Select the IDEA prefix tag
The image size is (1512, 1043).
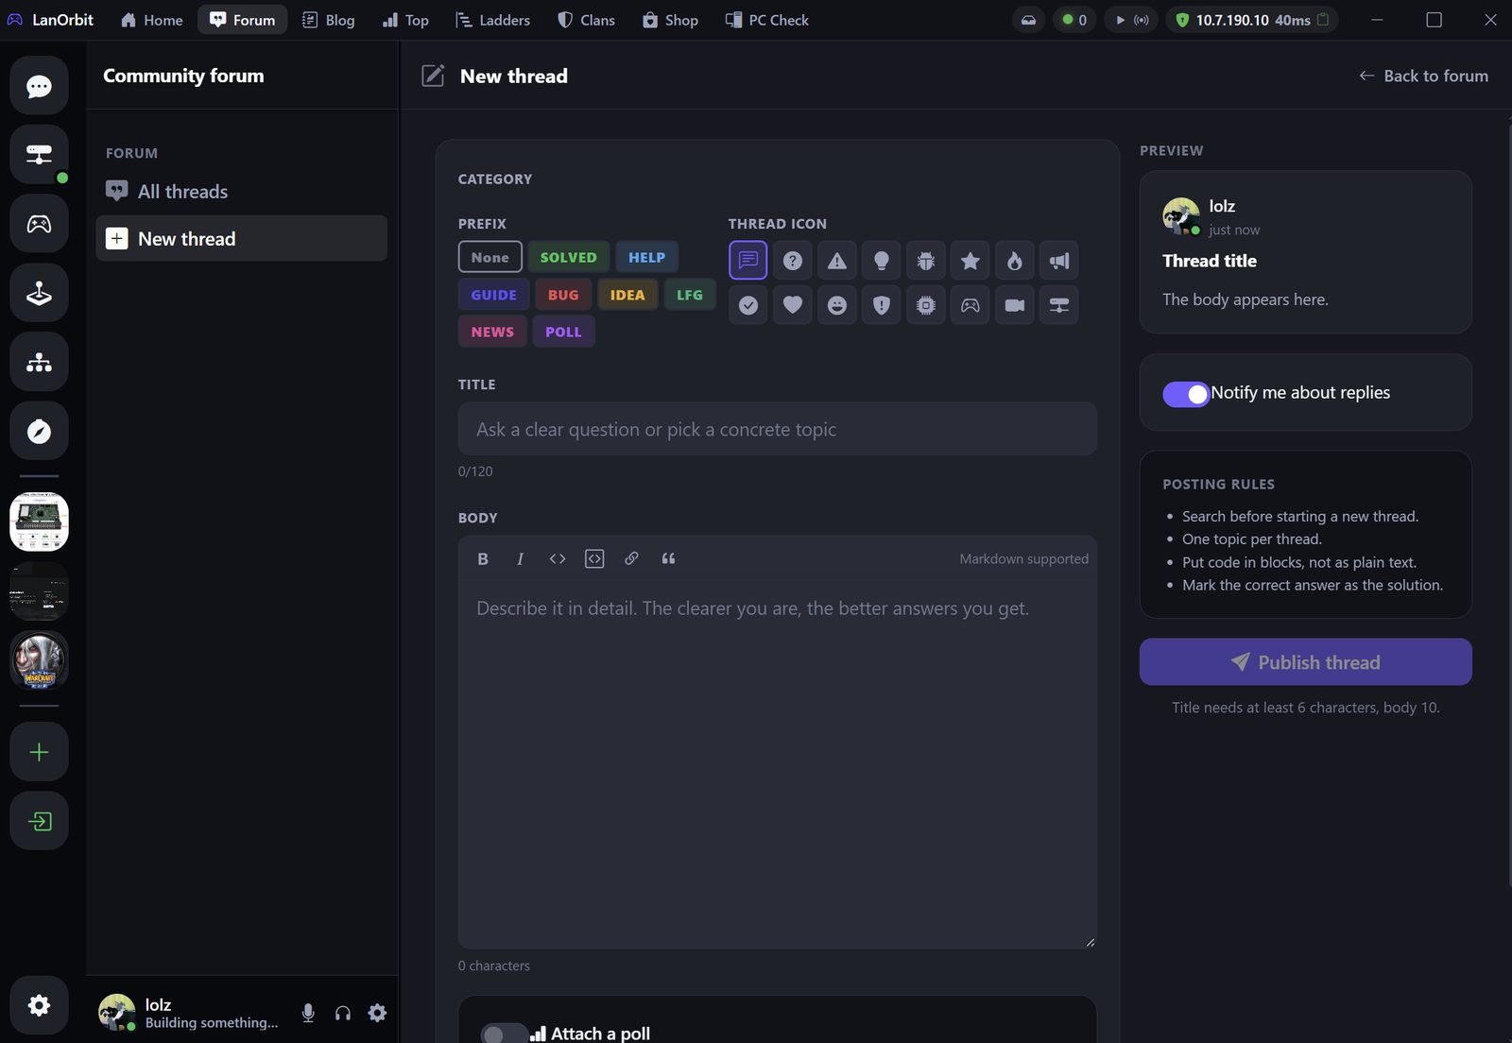pyautogui.click(x=627, y=295)
